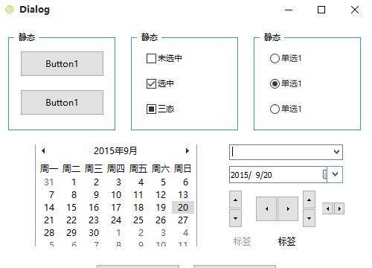The width and height of the screenshot is (372, 268).
Task: Maximize the Dialog window
Action: (321, 10)
